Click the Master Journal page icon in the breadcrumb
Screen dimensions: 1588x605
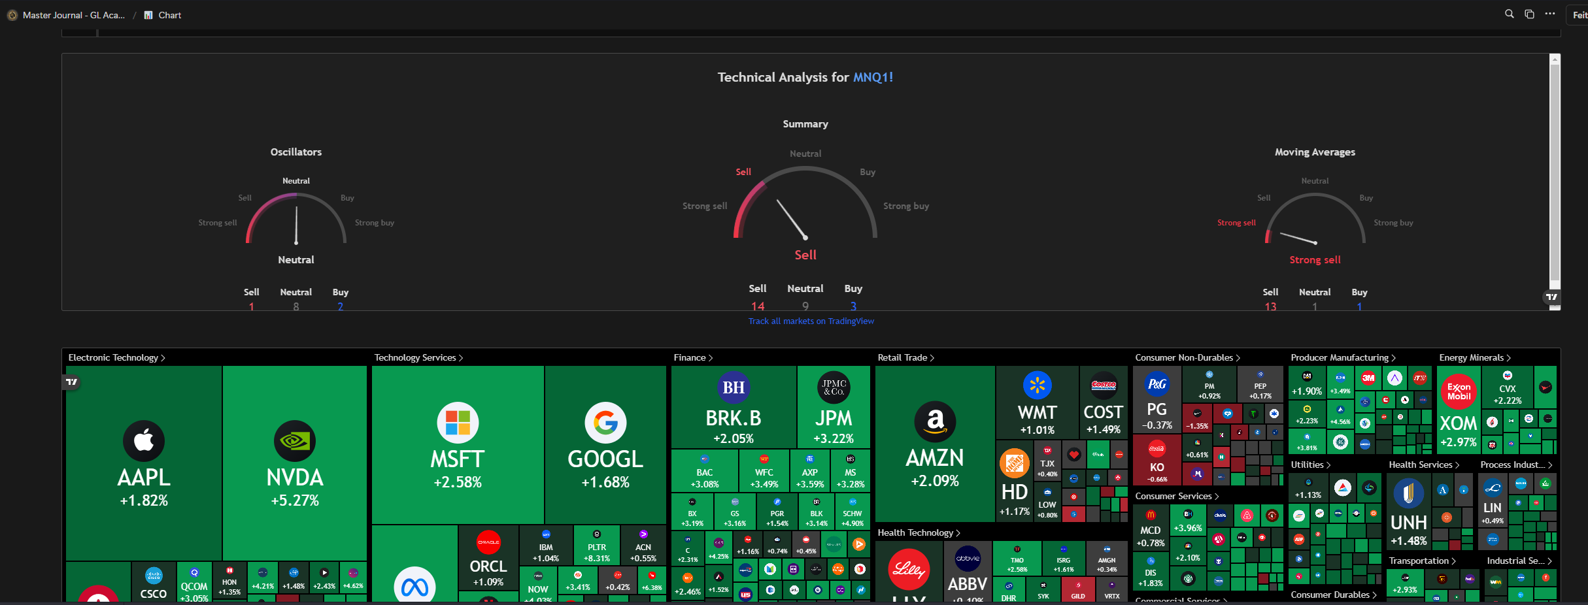pyautogui.click(x=12, y=15)
